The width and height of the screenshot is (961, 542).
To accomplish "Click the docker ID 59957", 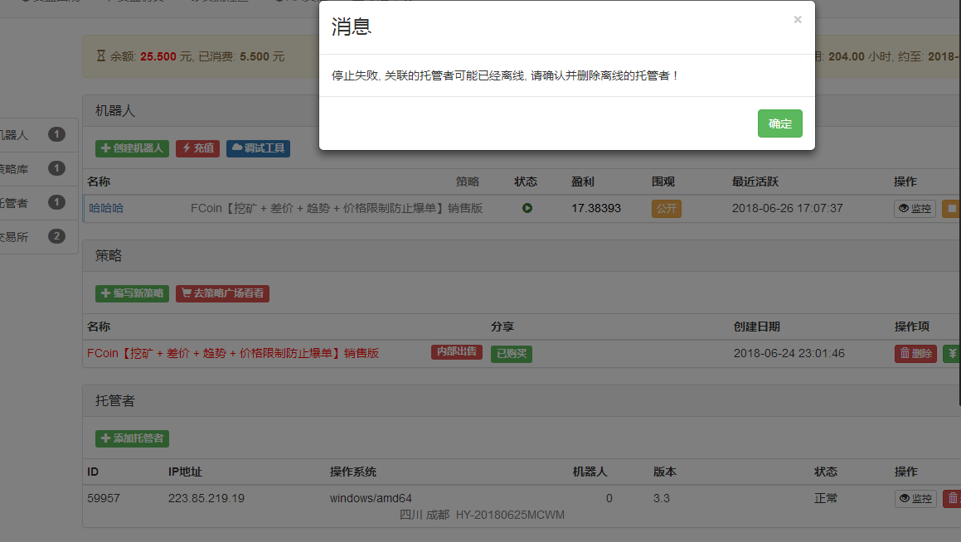I will pos(104,499).
